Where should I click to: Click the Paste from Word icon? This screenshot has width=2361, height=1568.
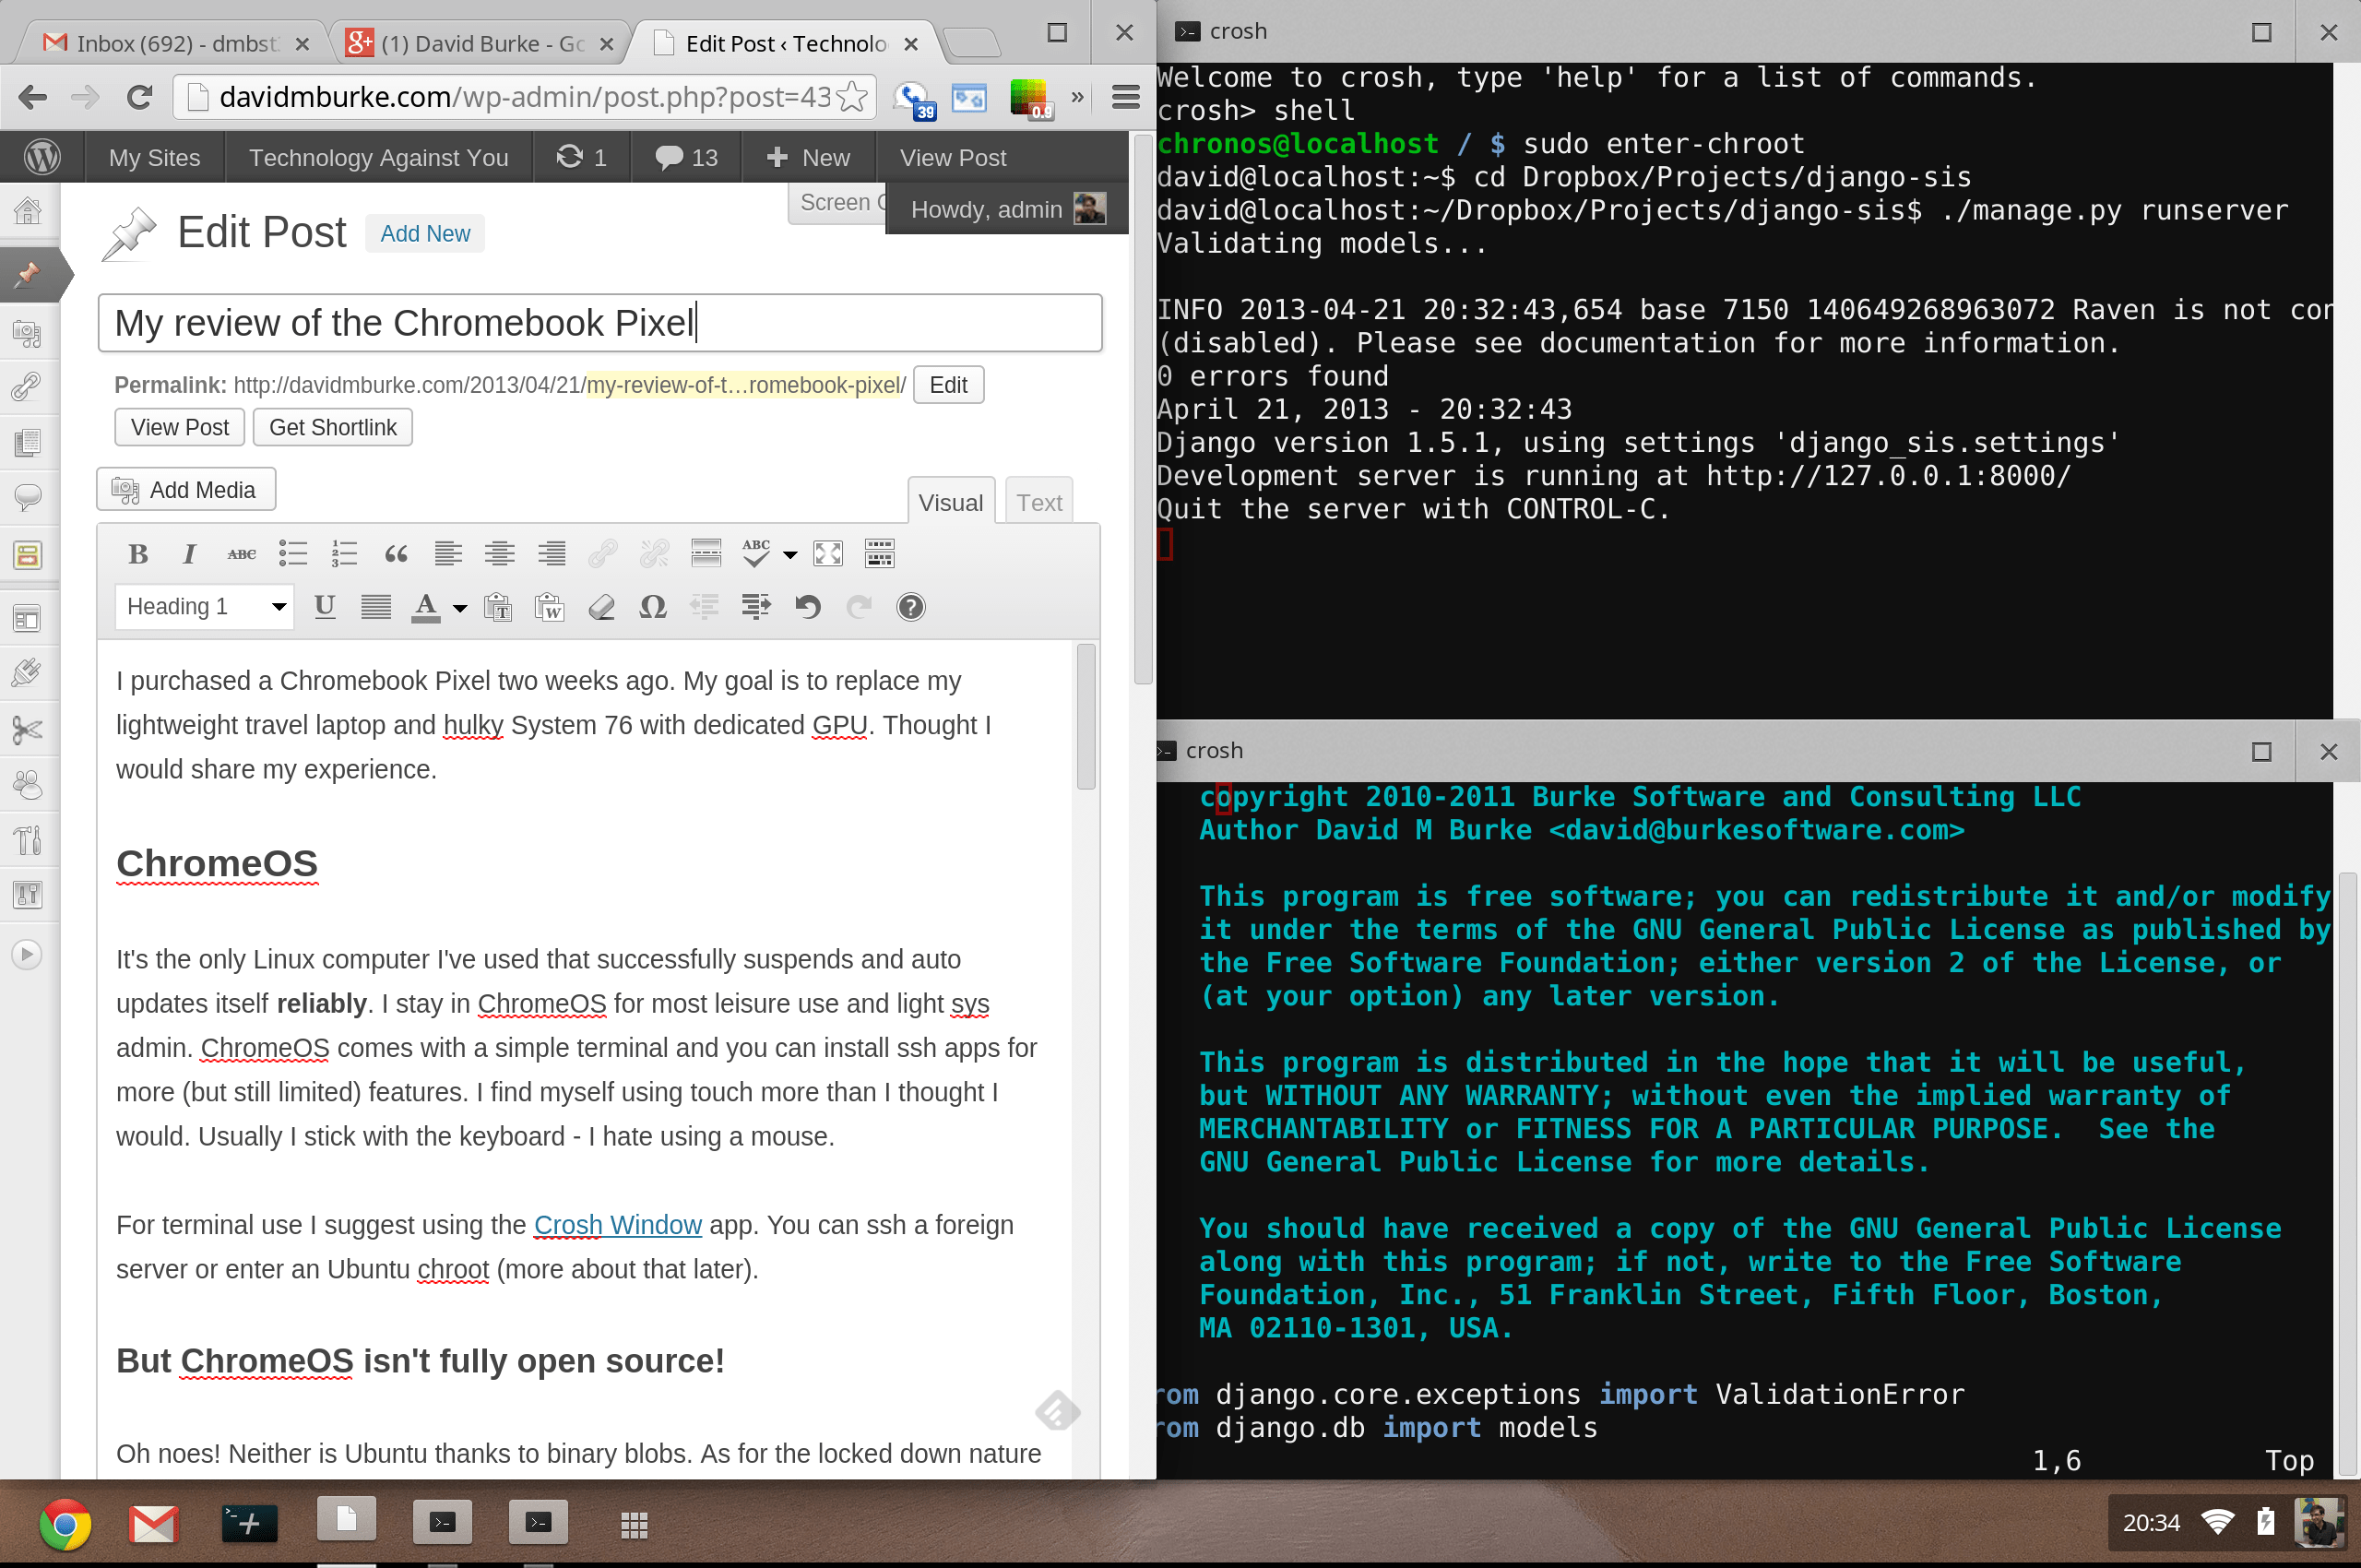pyautogui.click(x=549, y=606)
